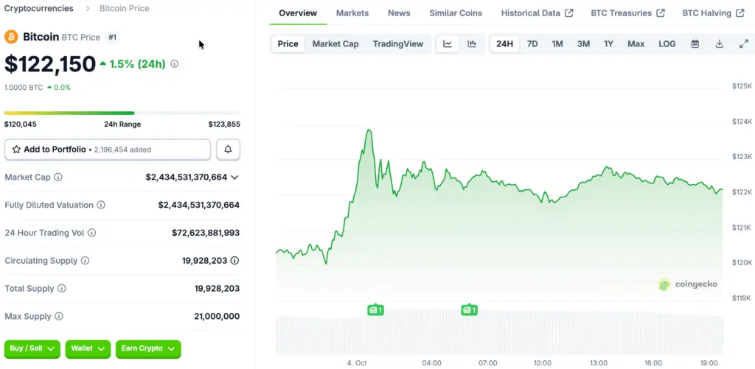Click the price alert bell icon
755x369 pixels.
pyautogui.click(x=228, y=150)
